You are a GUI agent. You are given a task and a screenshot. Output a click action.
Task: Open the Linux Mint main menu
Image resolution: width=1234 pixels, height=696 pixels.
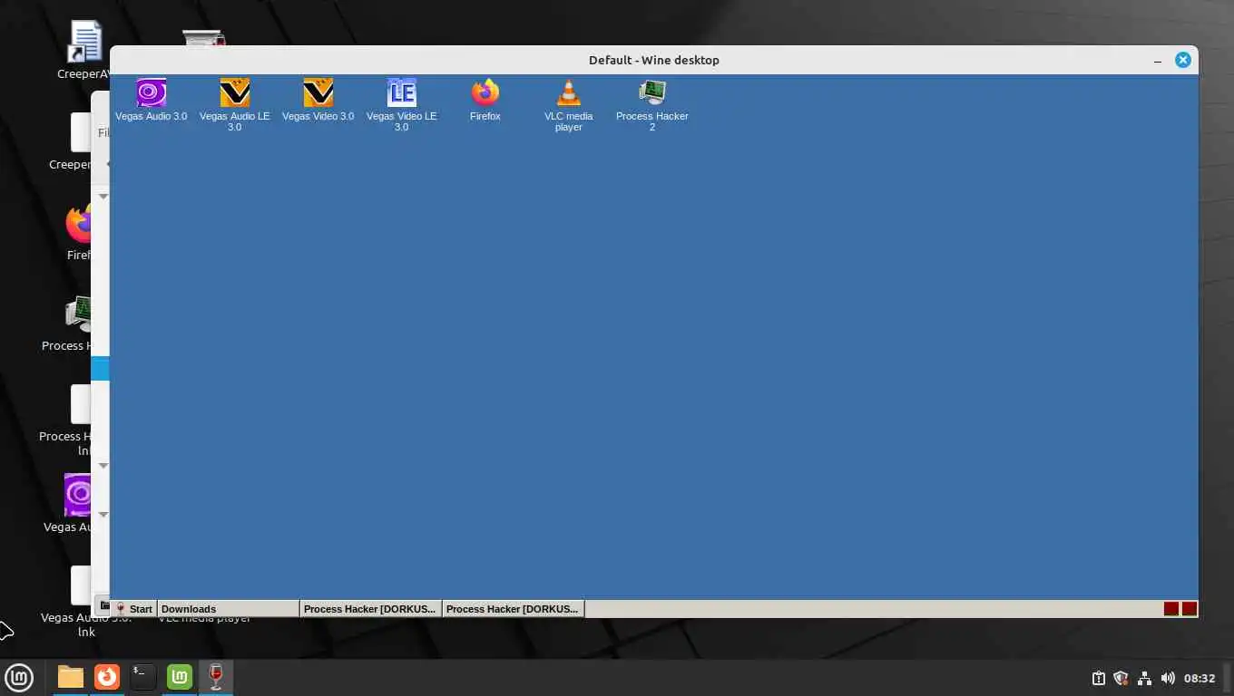pyautogui.click(x=19, y=677)
